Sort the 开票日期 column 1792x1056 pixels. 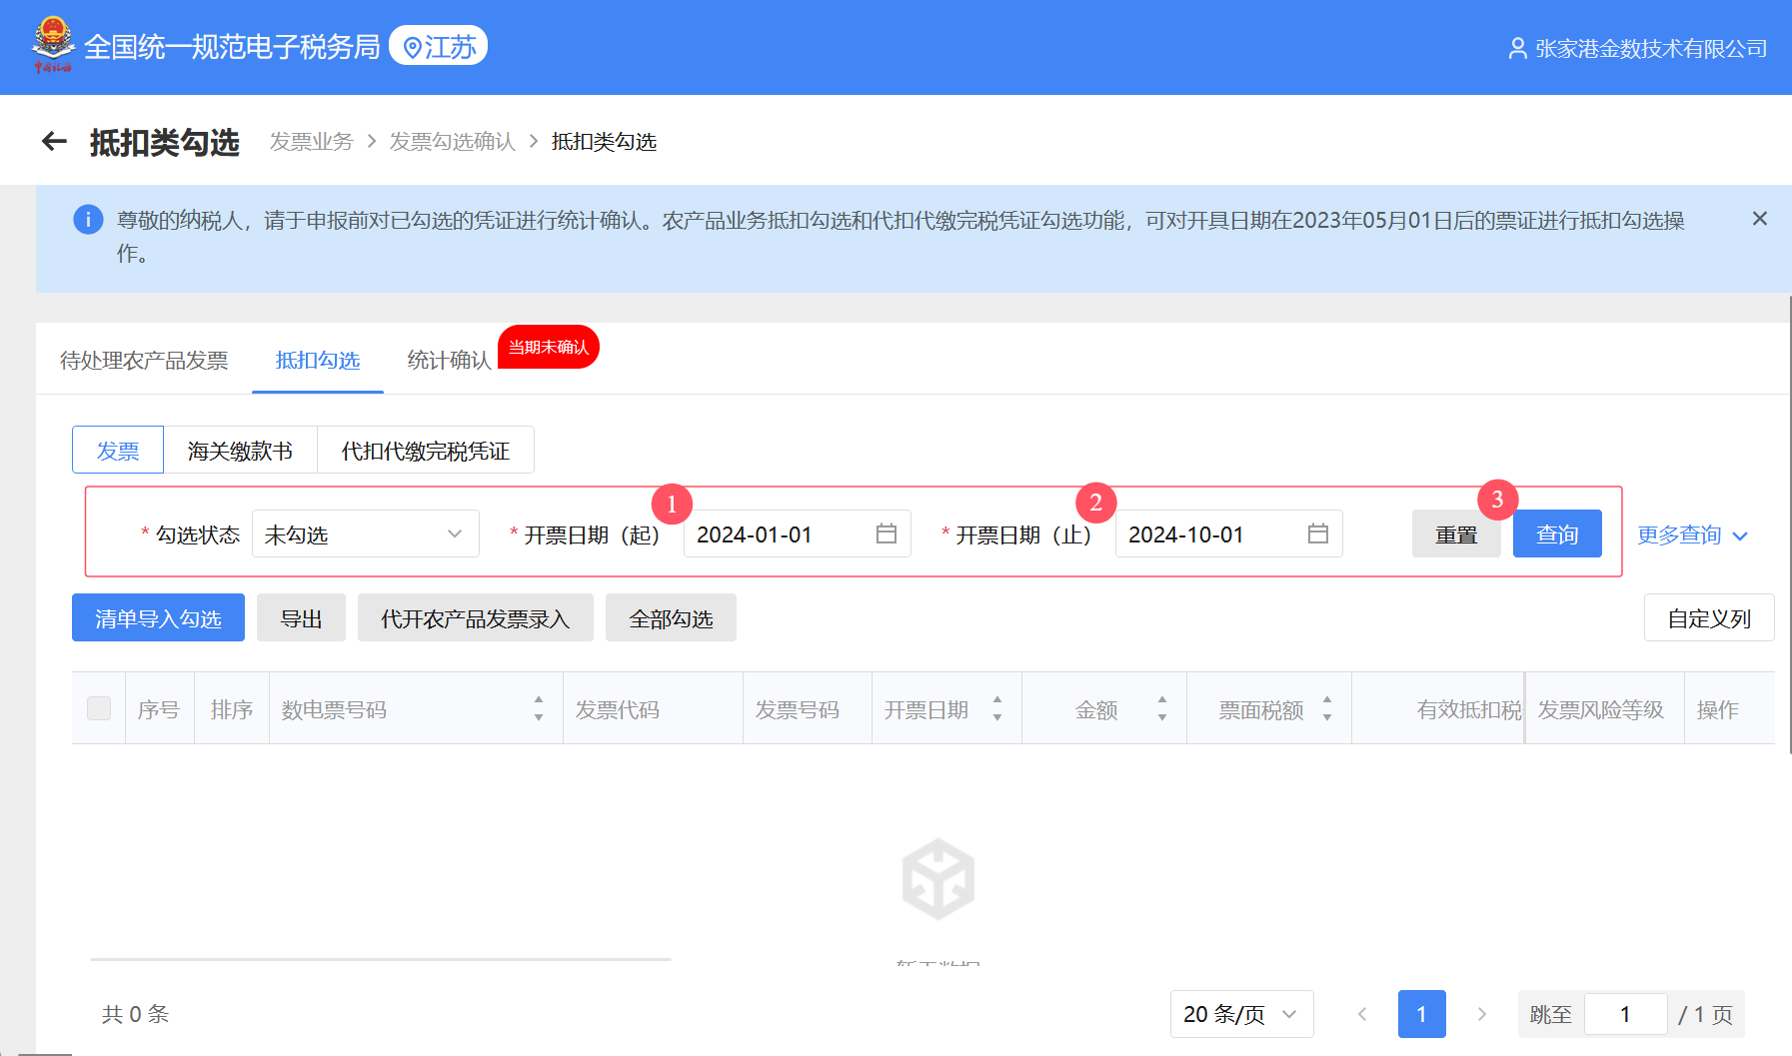997,708
